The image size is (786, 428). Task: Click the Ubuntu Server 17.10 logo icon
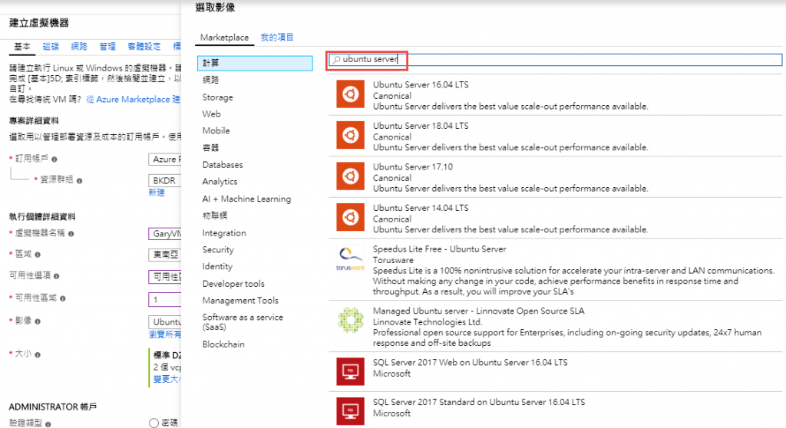pos(350,176)
